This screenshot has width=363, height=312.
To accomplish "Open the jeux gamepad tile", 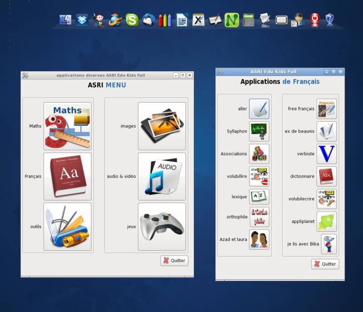I will [x=162, y=227].
